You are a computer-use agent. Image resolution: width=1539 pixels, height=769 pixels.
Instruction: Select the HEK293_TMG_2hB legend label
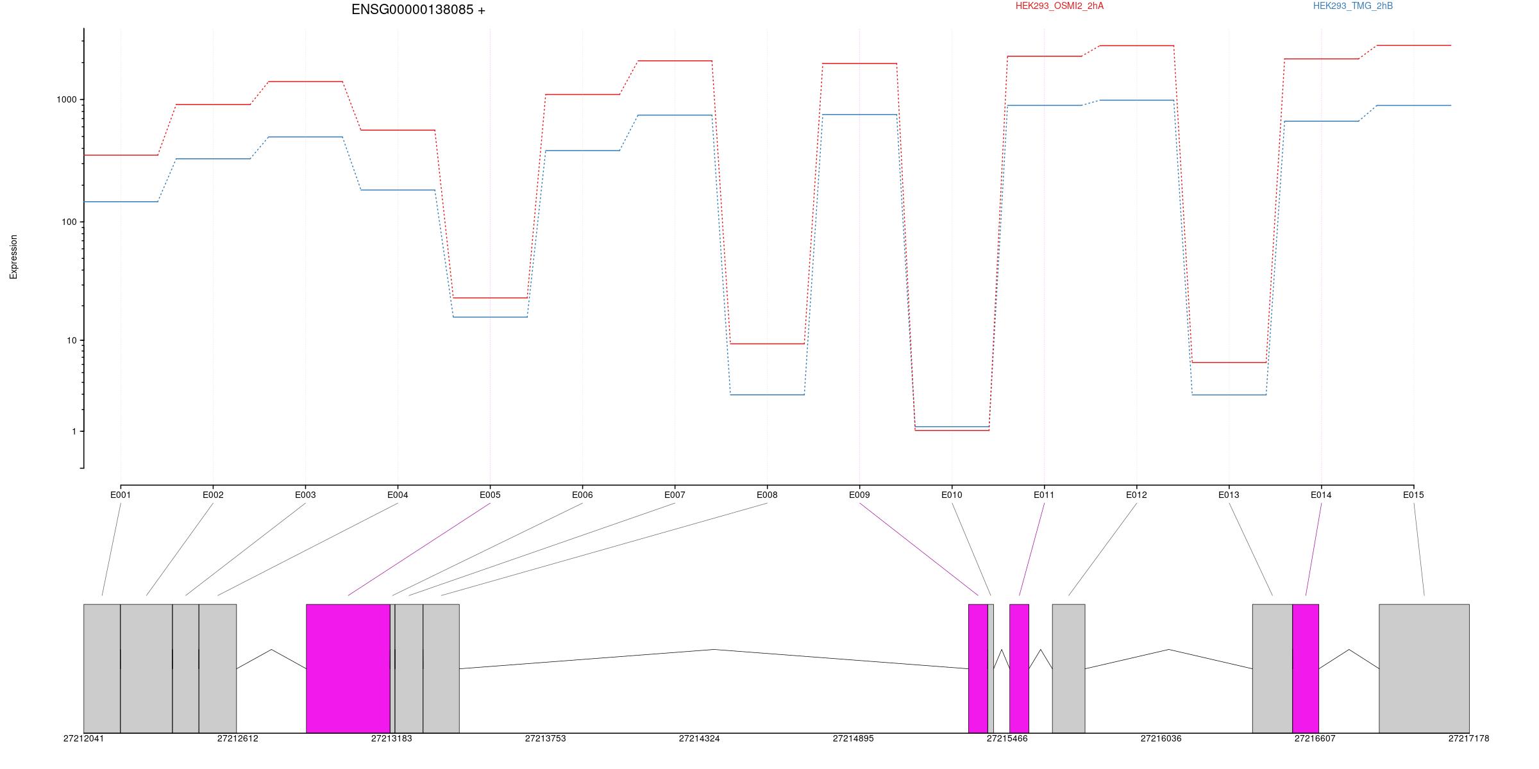coord(1353,6)
